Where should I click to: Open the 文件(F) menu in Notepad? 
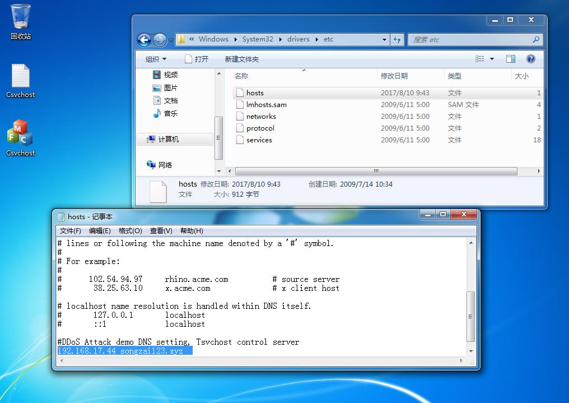coord(71,231)
